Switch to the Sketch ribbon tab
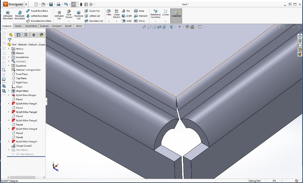The width and height of the screenshot is (303, 183). 18,26
